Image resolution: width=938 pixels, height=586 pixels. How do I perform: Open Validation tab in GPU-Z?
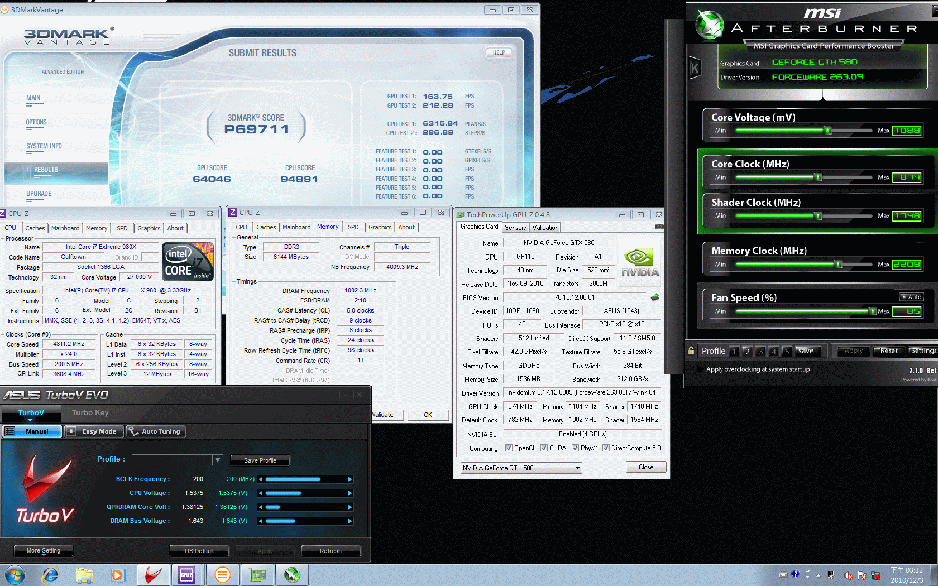pos(545,228)
